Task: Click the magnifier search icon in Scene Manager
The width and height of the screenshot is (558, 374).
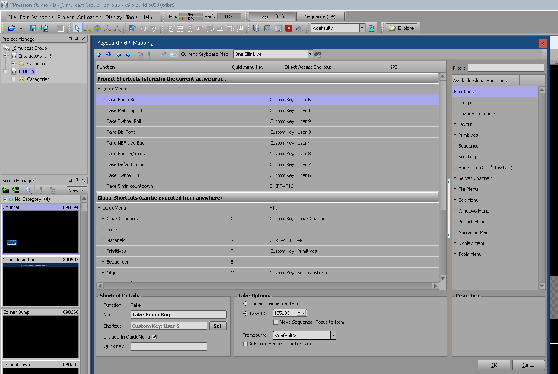Action: [x=29, y=190]
